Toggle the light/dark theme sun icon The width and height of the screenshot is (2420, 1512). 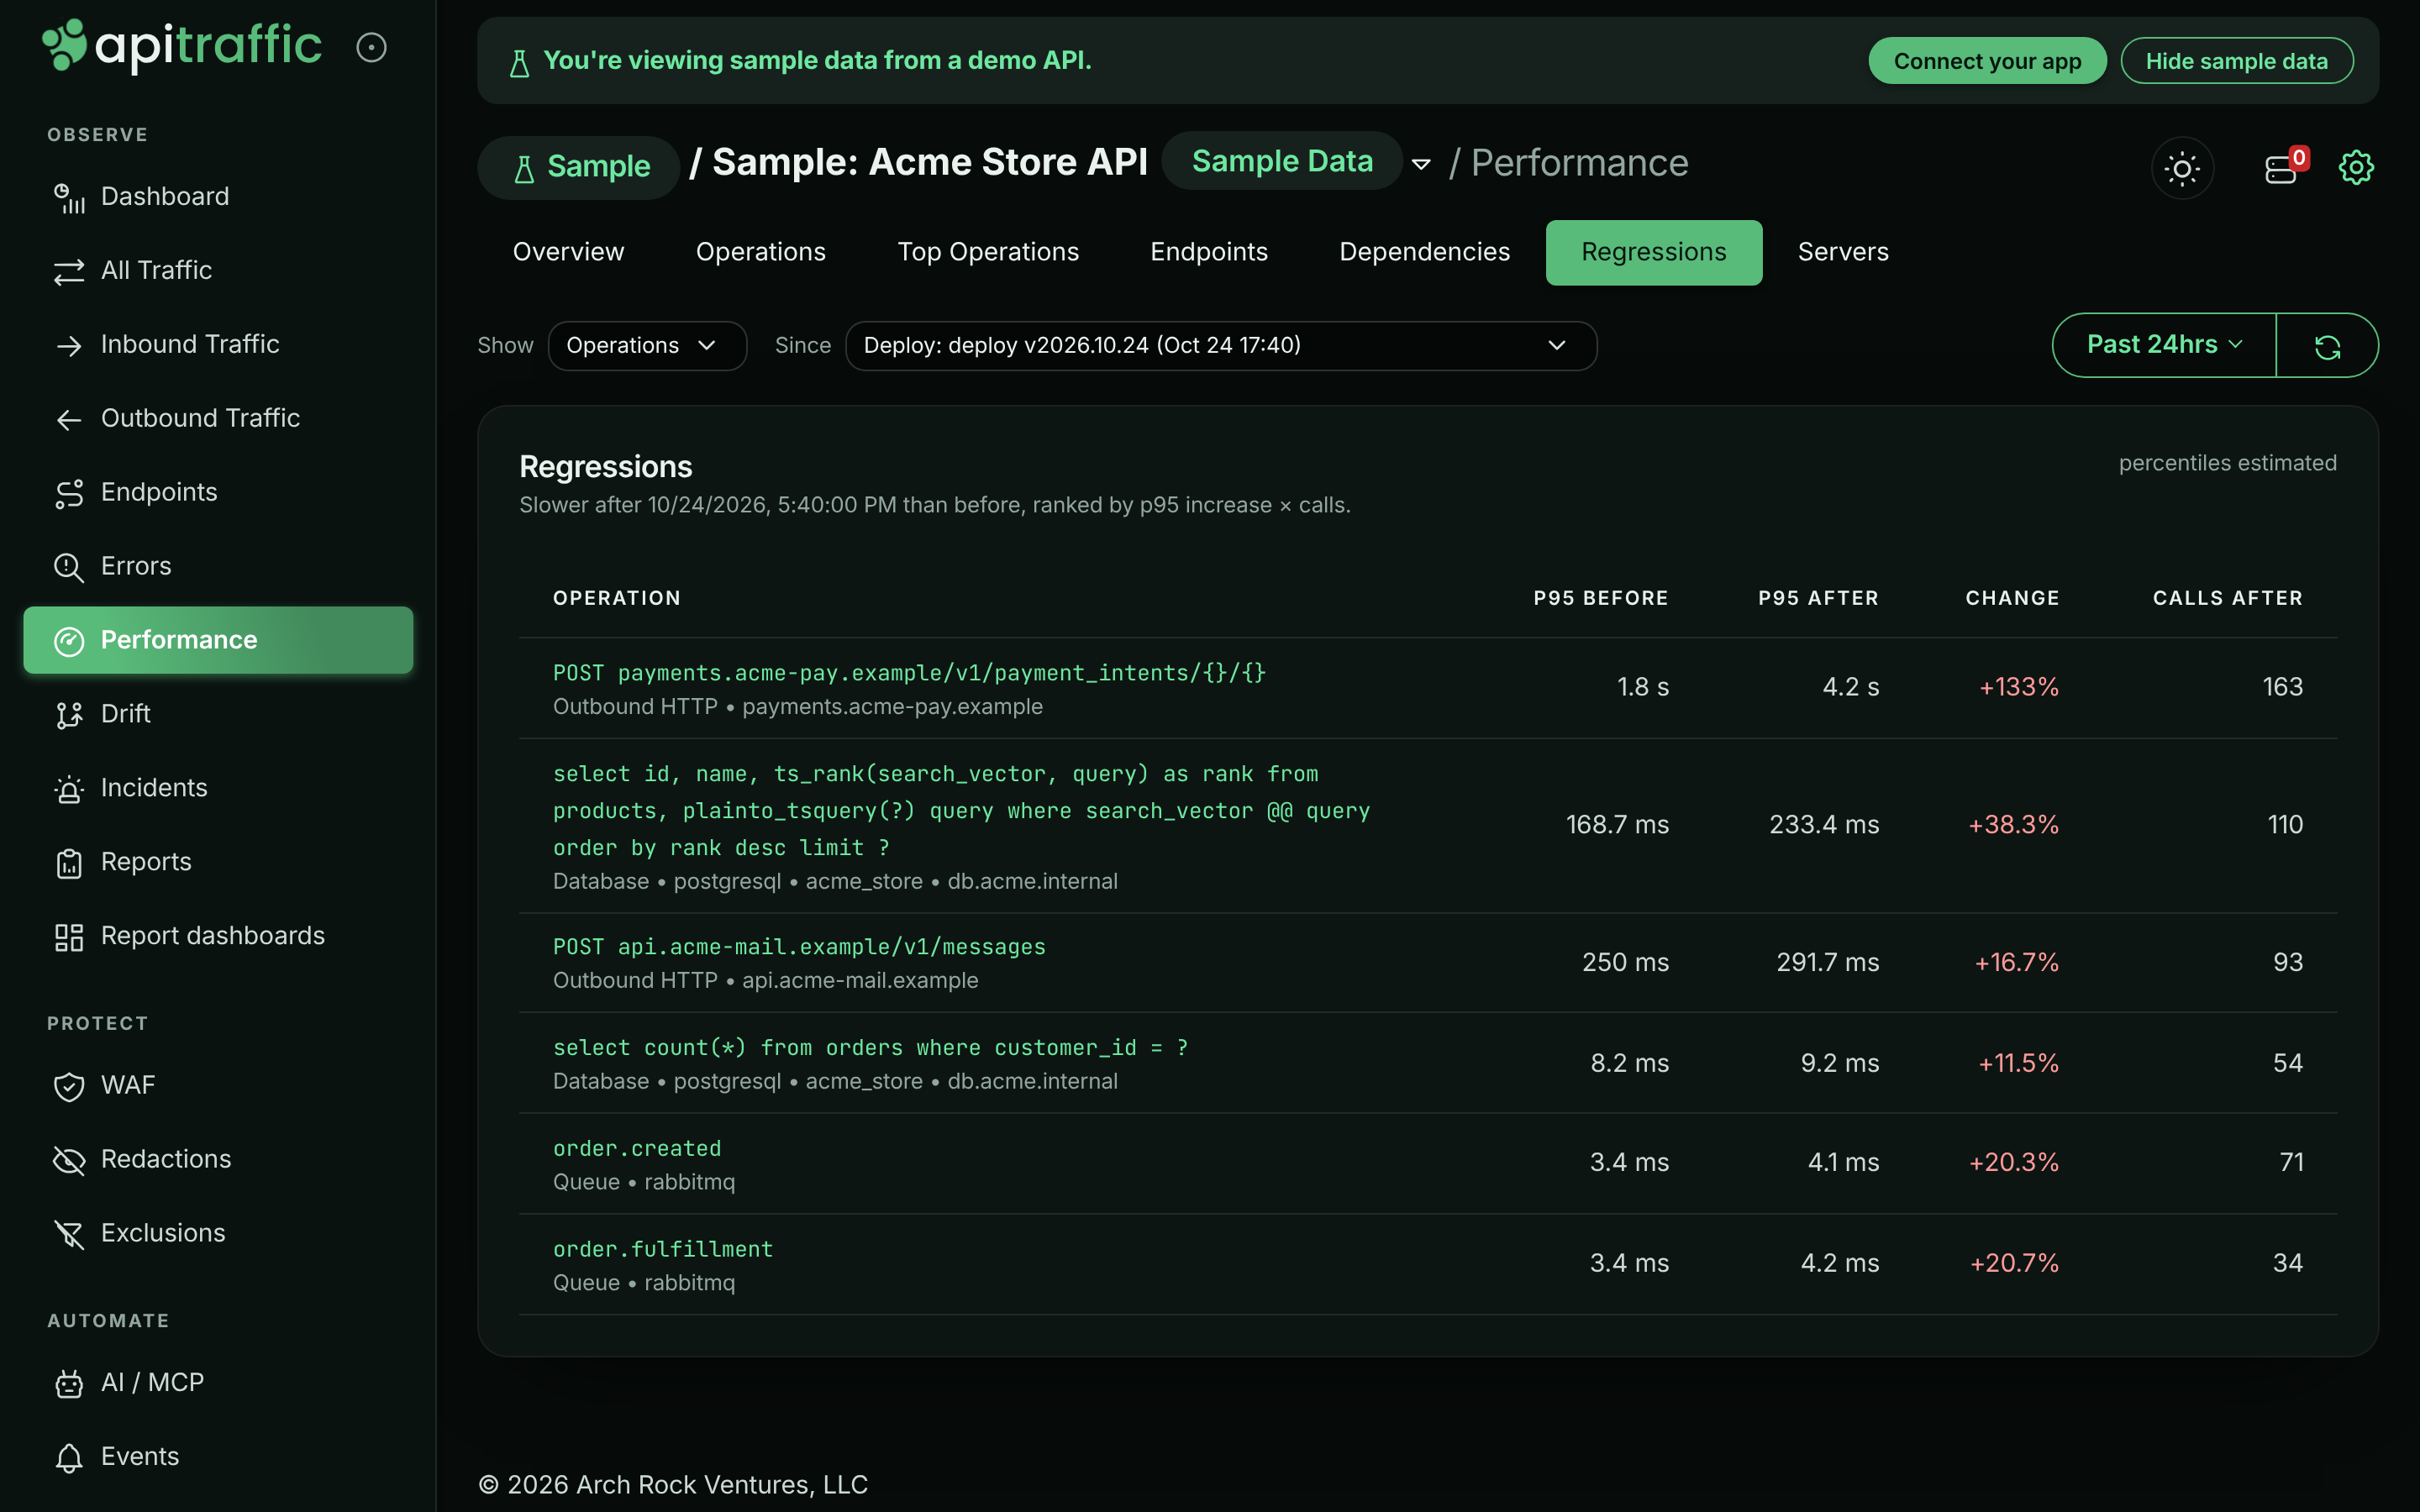pos(2182,168)
